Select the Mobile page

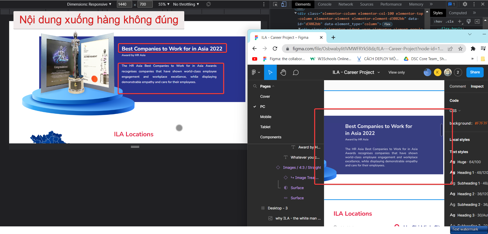tap(266, 117)
